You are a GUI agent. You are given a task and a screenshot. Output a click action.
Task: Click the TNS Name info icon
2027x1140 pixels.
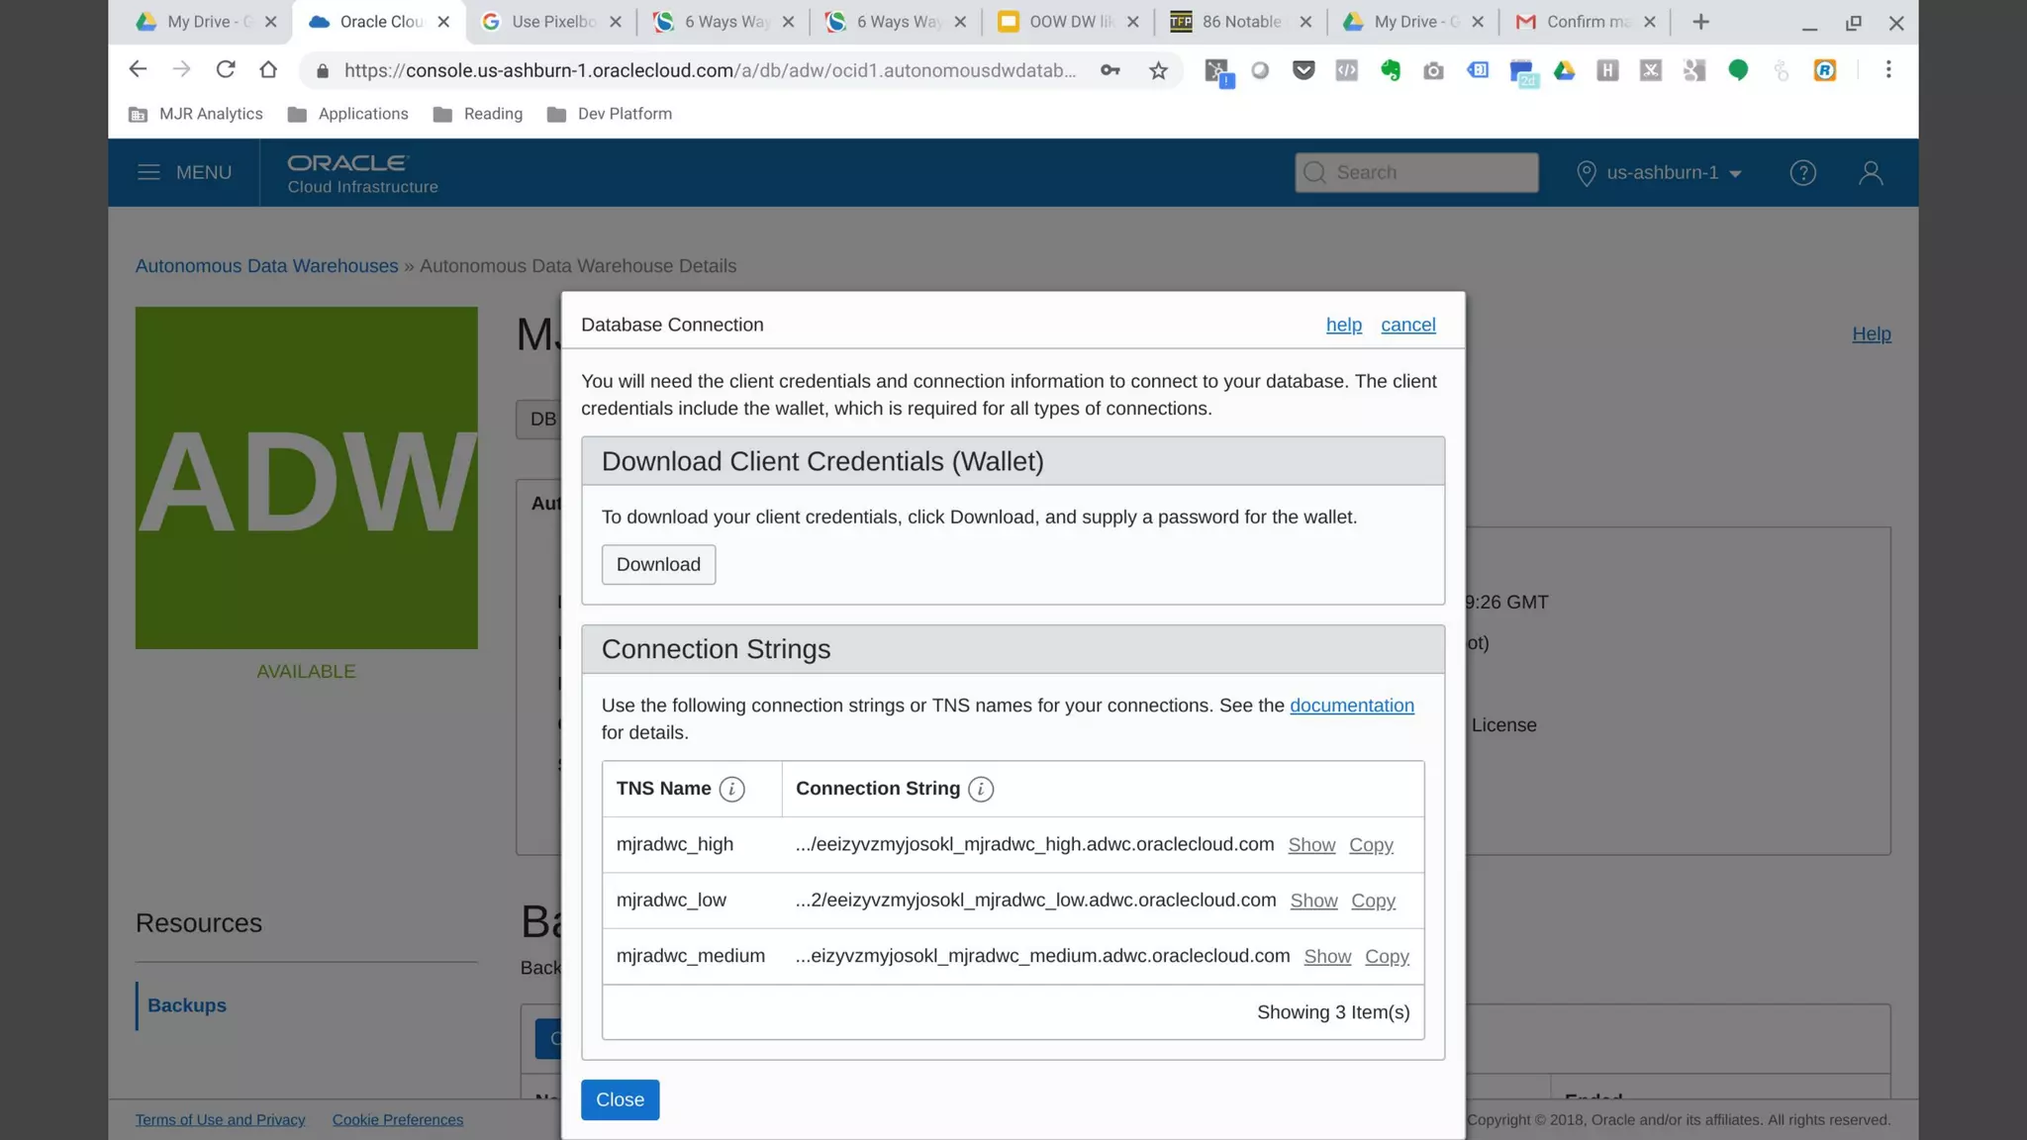pyautogui.click(x=731, y=789)
